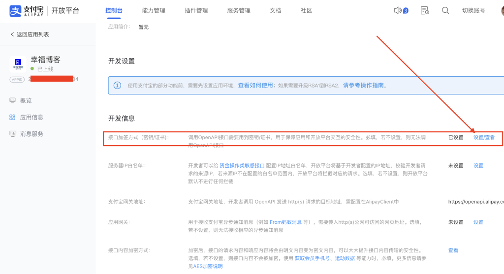
Task: Click the Alipay logo in header
Action: (29, 11)
